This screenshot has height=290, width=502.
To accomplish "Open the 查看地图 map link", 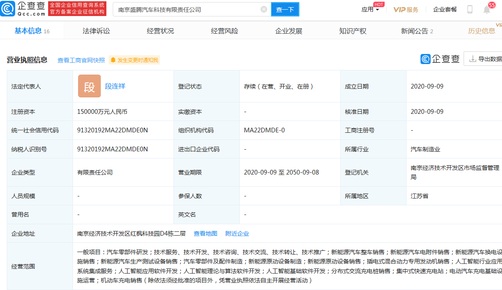I will 205,233.
